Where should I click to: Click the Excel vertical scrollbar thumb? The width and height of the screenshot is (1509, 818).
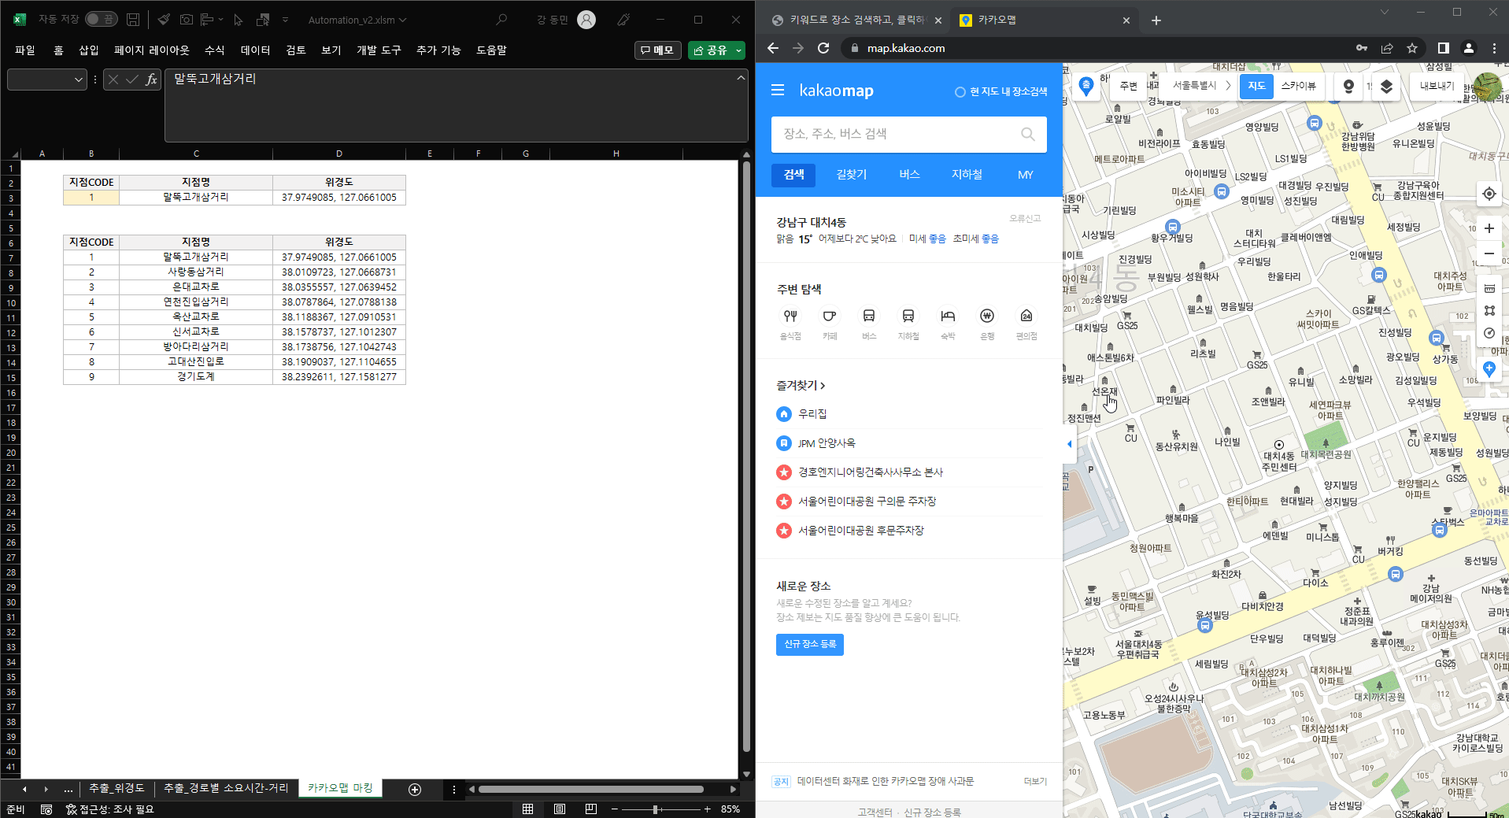click(746, 457)
